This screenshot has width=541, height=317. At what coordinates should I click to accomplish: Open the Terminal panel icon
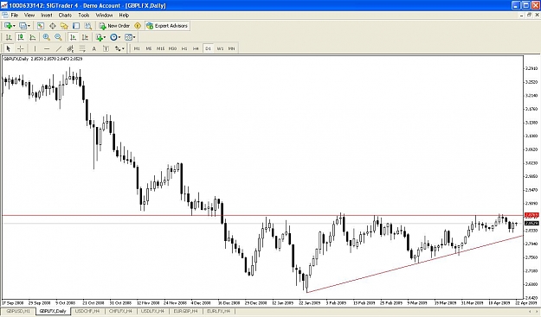[76, 26]
